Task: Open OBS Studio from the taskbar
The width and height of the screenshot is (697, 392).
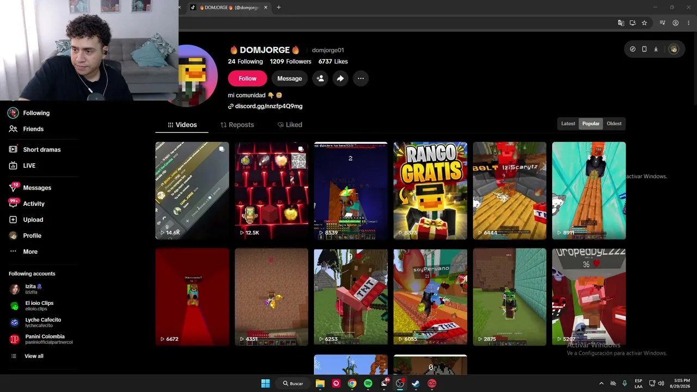Action: (400, 383)
